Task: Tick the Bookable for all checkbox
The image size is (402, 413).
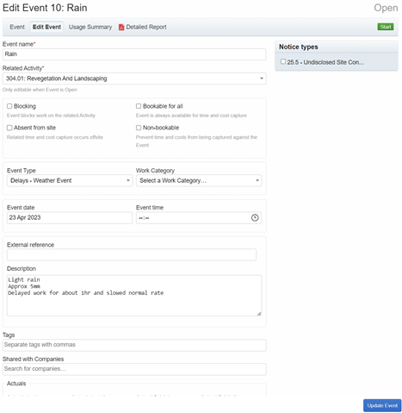Action: pos(139,106)
